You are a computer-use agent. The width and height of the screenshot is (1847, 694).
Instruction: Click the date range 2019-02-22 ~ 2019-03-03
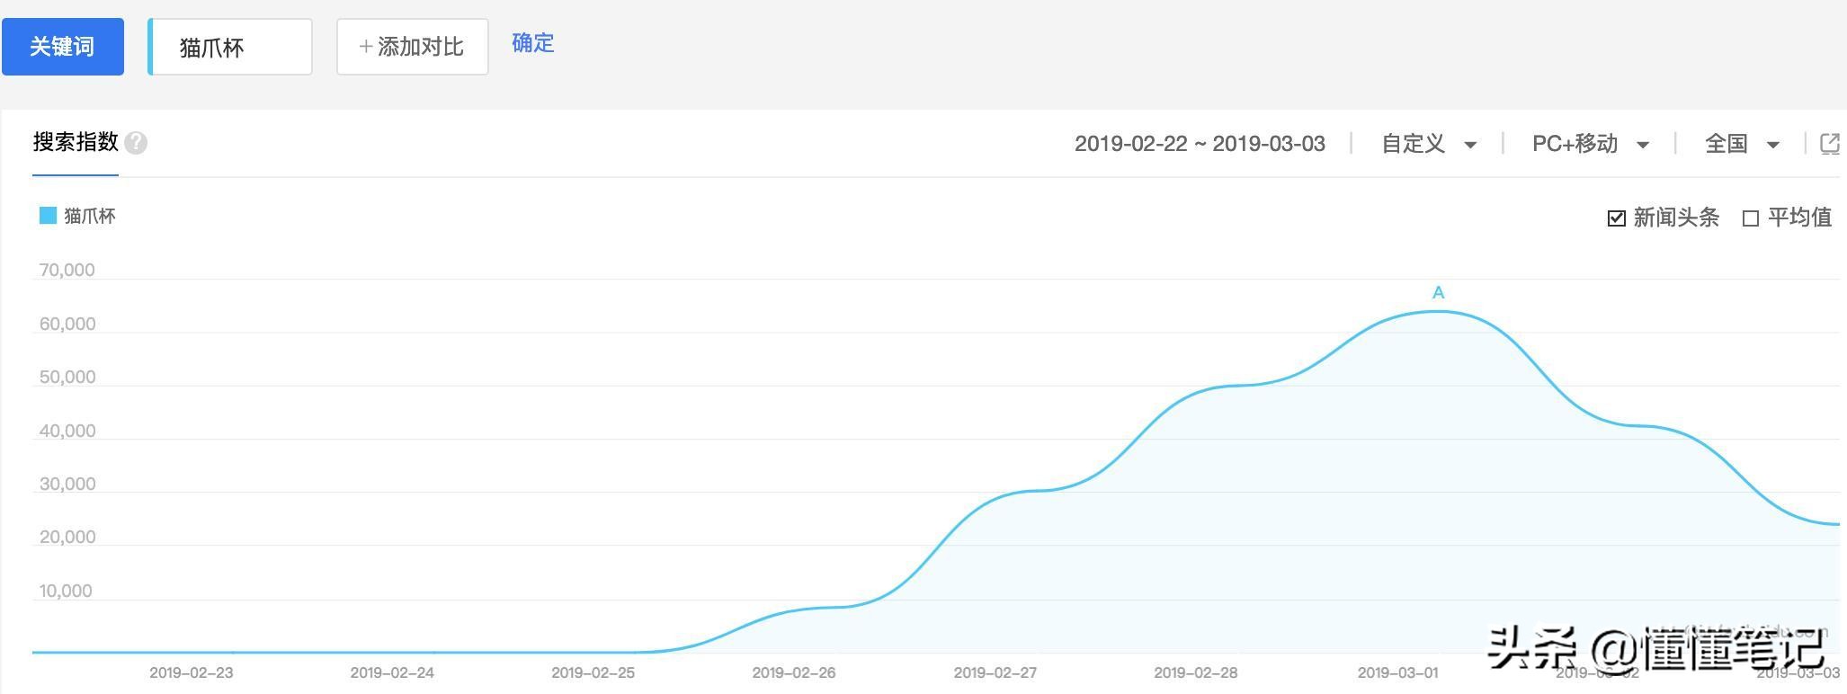pyautogui.click(x=1200, y=144)
